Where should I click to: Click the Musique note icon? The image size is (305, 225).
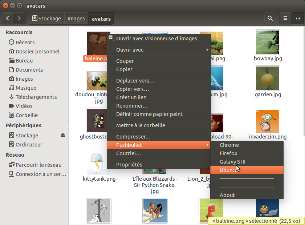pos(12,88)
